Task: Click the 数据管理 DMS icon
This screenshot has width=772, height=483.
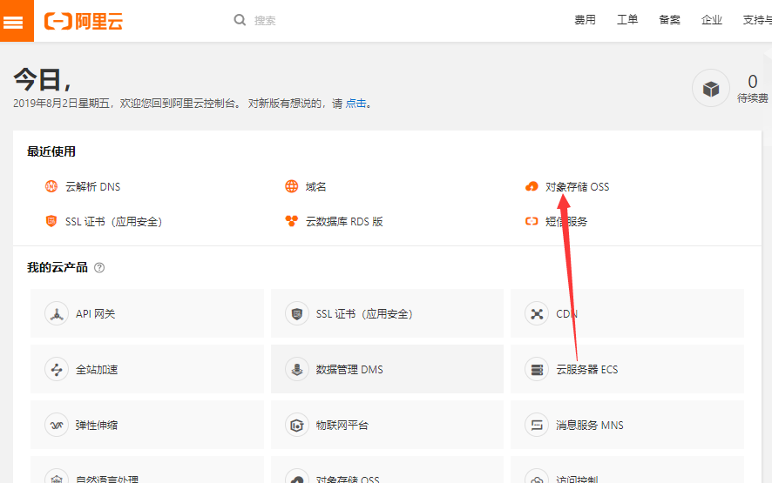Action: 297,369
